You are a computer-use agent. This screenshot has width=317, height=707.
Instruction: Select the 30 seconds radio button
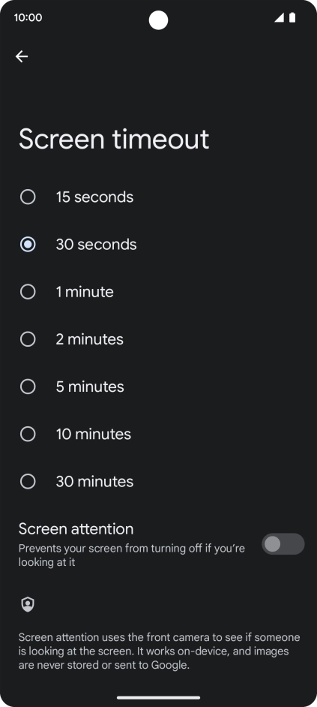point(28,245)
